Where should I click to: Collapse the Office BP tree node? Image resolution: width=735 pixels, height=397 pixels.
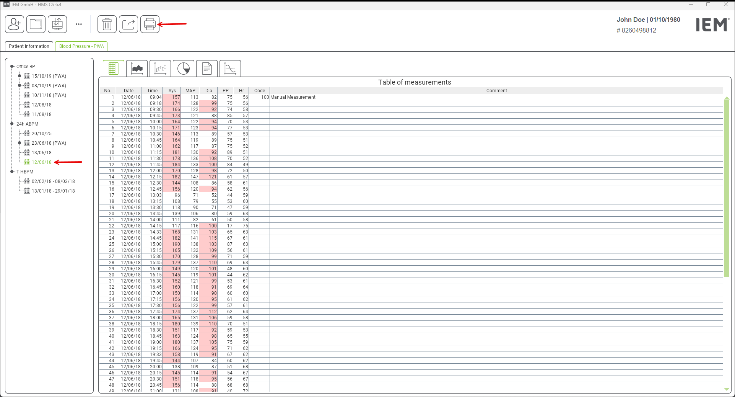pos(12,67)
